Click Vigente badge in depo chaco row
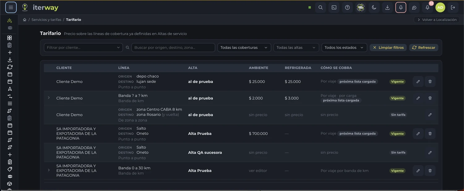Screen dimensions: 464x191 point(397,82)
